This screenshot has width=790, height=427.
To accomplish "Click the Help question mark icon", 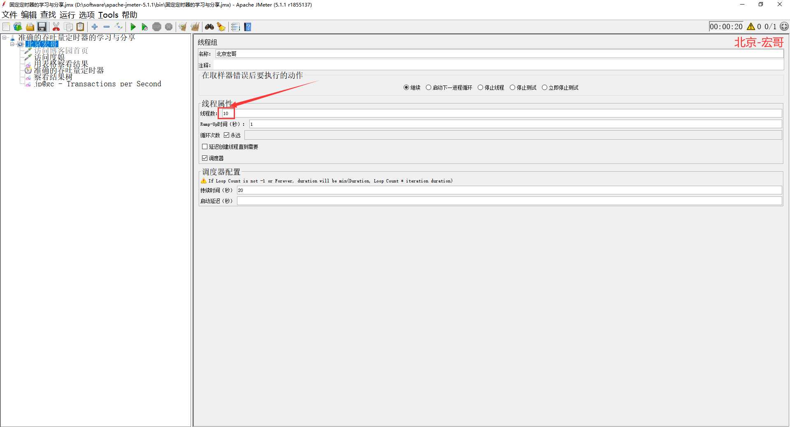I will click(248, 27).
